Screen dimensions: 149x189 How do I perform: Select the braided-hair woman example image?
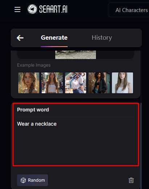29,83
